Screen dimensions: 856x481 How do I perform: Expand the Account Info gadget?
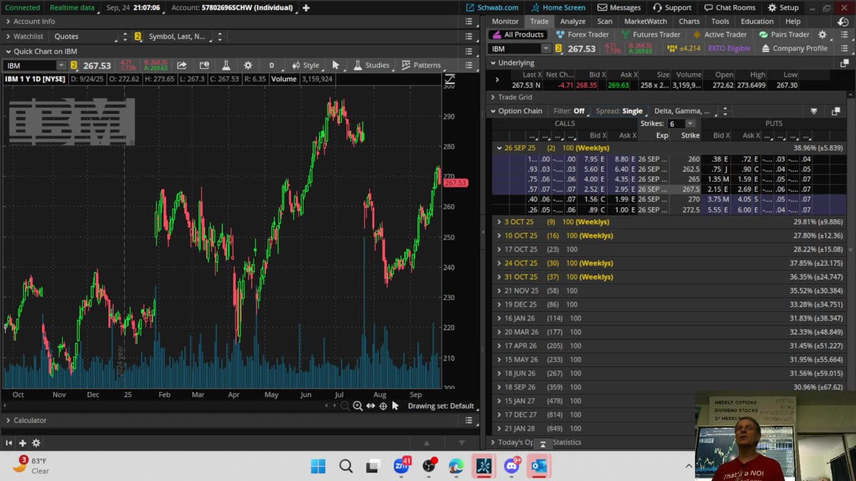8,21
